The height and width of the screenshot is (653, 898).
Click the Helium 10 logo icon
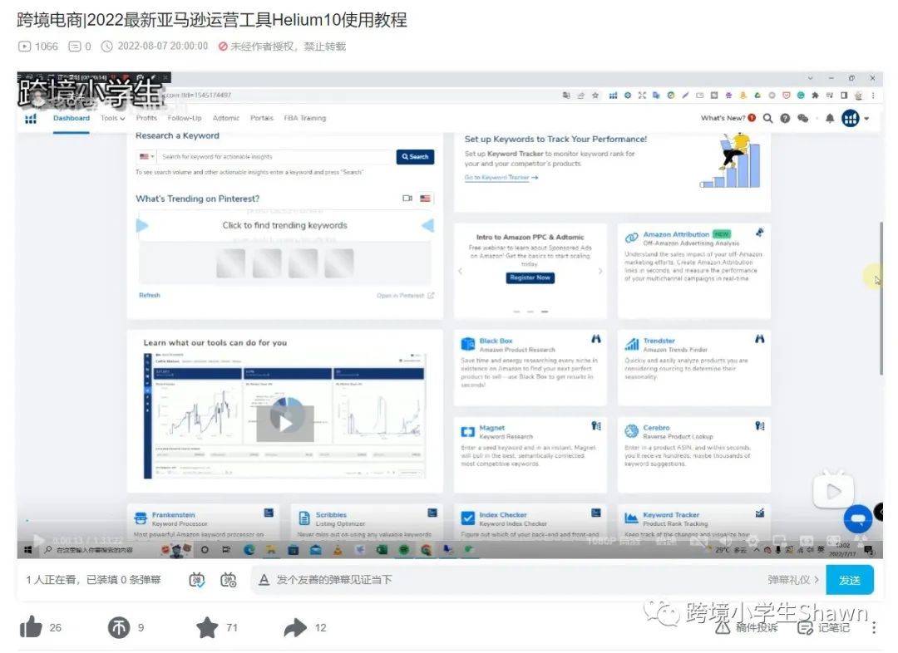pos(31,119)
